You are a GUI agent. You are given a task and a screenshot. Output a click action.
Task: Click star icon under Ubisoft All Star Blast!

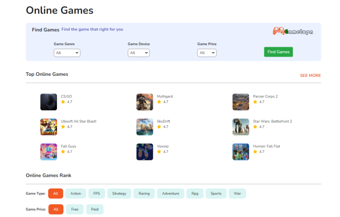(x=63, y=127)
